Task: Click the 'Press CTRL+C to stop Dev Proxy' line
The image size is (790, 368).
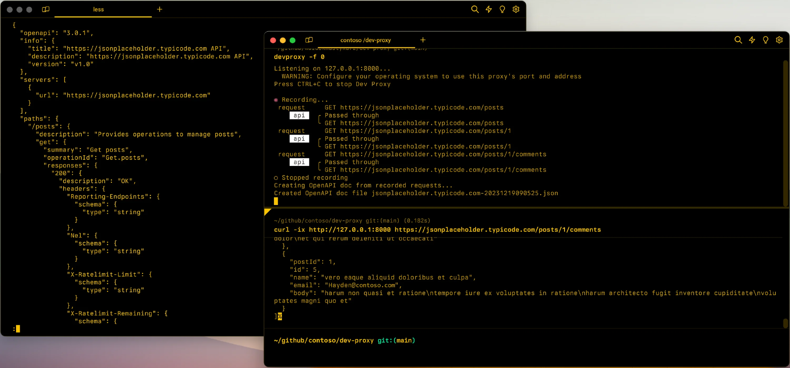Action: pyautogui.click(x=332, y=84)
